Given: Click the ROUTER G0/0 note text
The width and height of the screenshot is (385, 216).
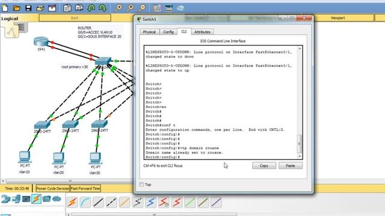Looking at the screenshot, I should pos(99,32).
